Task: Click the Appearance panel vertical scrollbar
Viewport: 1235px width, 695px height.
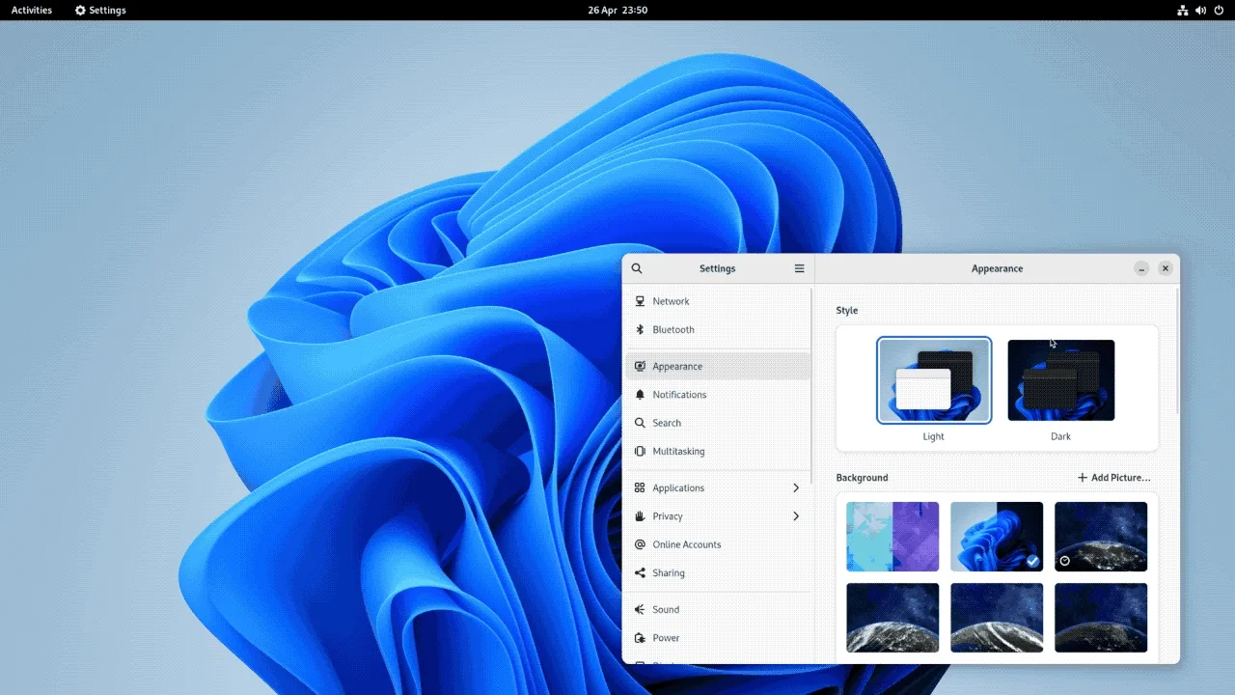Action: coord(1177,352)
